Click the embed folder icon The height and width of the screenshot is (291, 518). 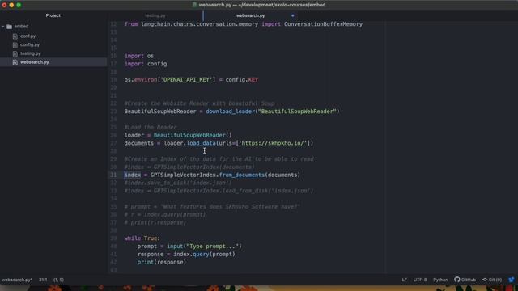(9, 27)
